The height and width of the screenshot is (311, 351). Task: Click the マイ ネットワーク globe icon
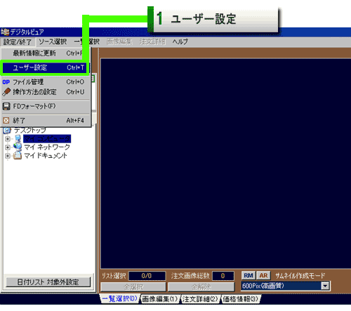pyautogui.click(x=18, y=147)
